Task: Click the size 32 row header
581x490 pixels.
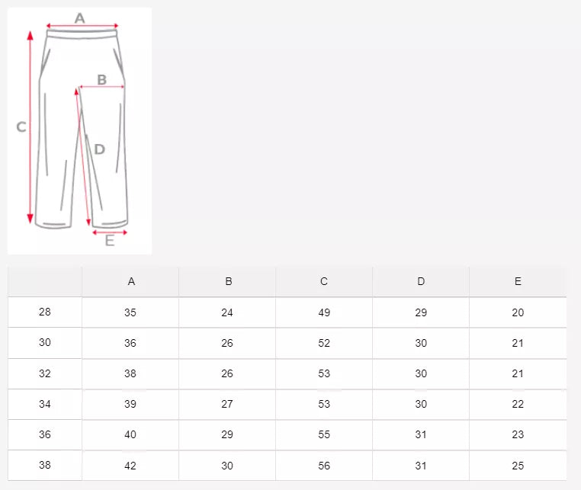Action: [x=45, y=374]
